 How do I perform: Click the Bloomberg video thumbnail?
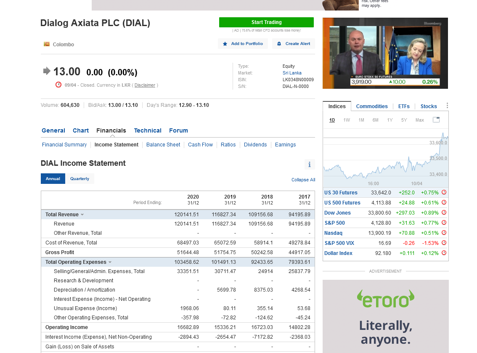(x=385, y=53)
